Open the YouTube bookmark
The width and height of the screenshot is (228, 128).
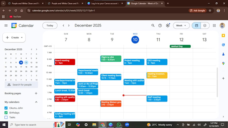pos(15,17)
